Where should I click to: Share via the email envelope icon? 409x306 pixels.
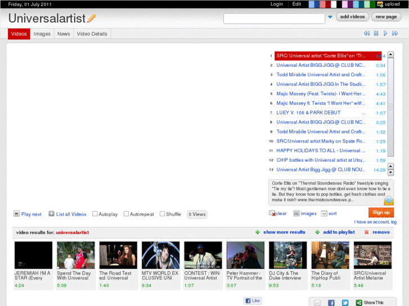point(317,303)
